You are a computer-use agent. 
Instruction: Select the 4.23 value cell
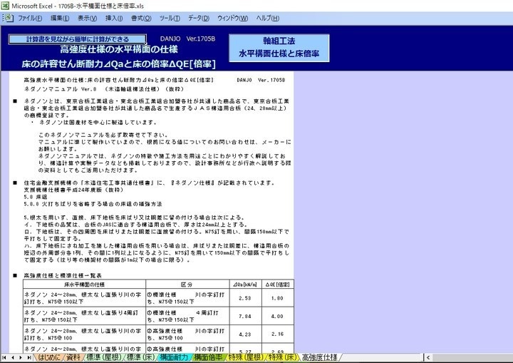tap(245, 334)
